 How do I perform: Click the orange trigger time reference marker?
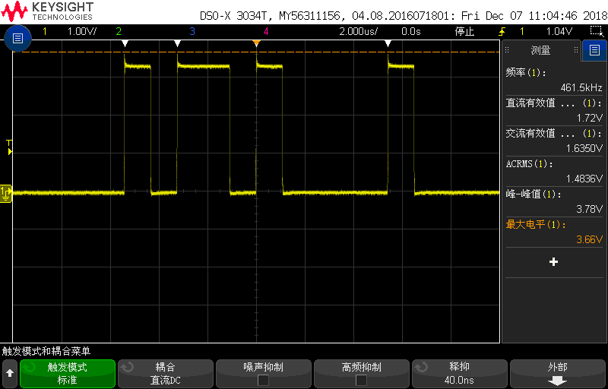[256, 43]
